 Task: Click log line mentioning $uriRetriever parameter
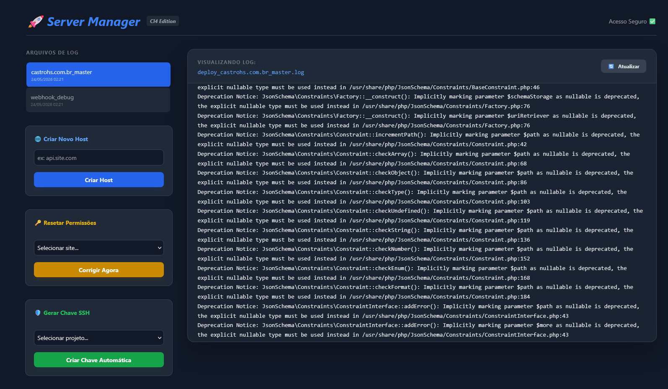(417, 116)
